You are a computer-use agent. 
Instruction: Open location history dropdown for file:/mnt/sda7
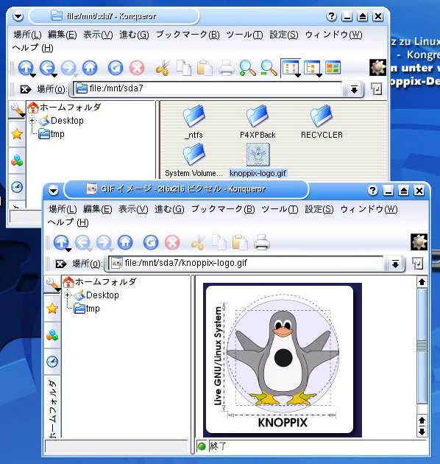coord(354,89)
